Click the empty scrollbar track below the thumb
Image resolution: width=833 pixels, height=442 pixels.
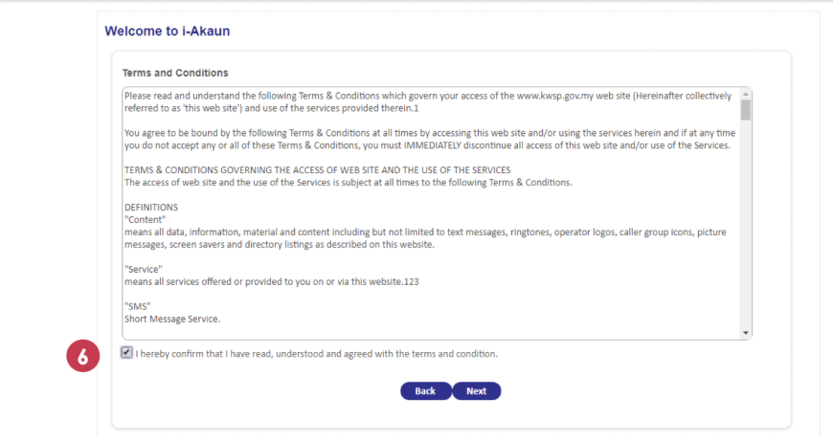pos(746,223)
